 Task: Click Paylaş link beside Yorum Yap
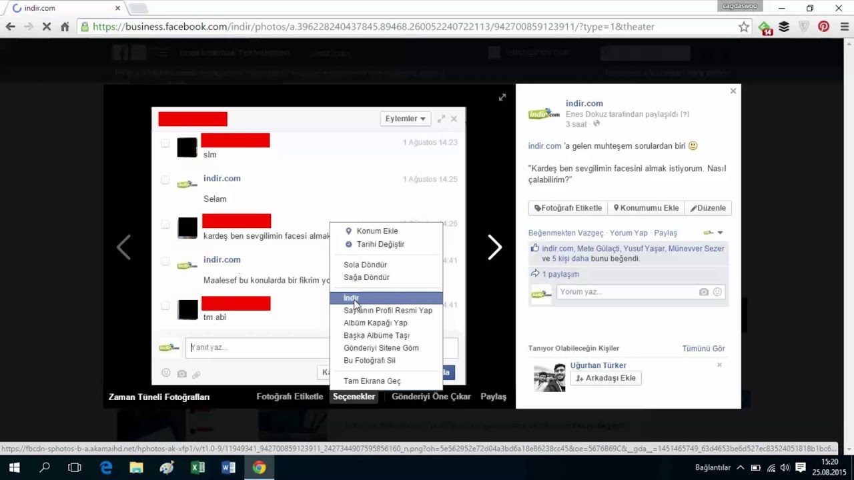(x=665, y=233)
